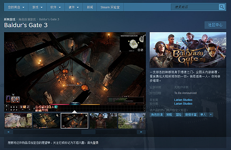Click the To Be Announced release date
The image size is (231, 150).
tap(185, 93)
